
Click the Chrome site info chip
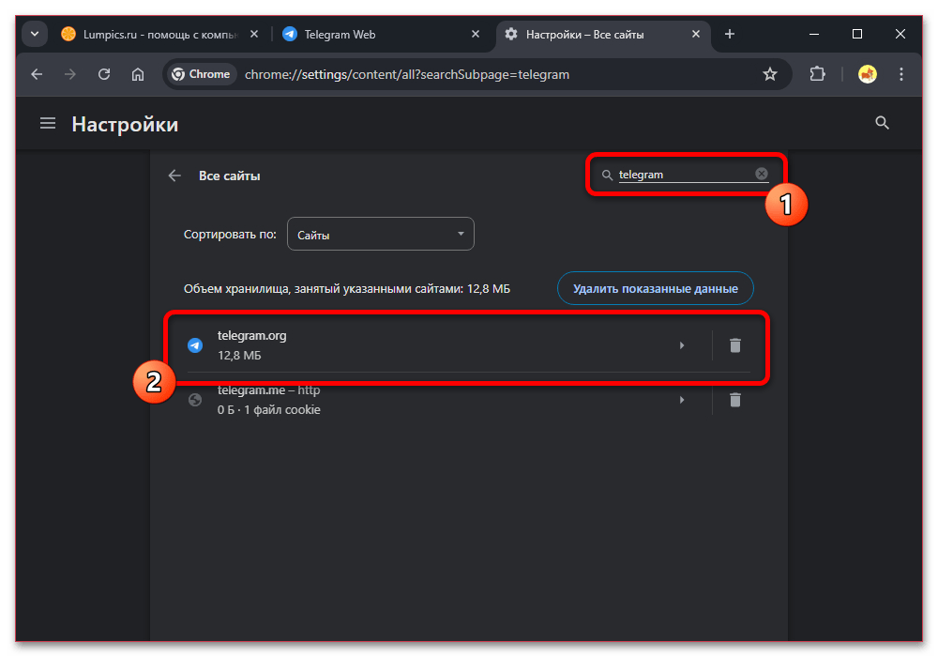point(201,74)
